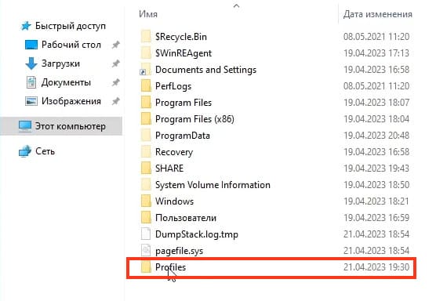Select the Profiles folder icon
Viewport: 436px width, 301px height.
coord(146,267)
